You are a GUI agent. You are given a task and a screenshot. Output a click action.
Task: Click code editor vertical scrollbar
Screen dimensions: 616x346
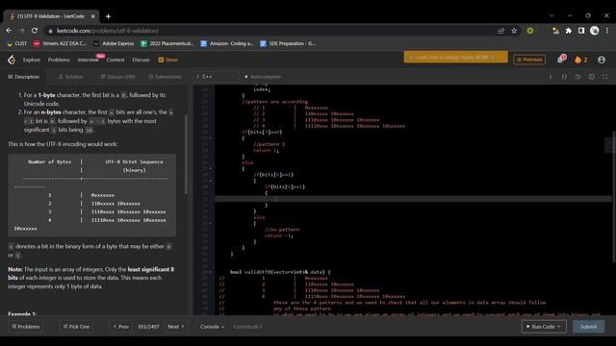click(614, 196)
